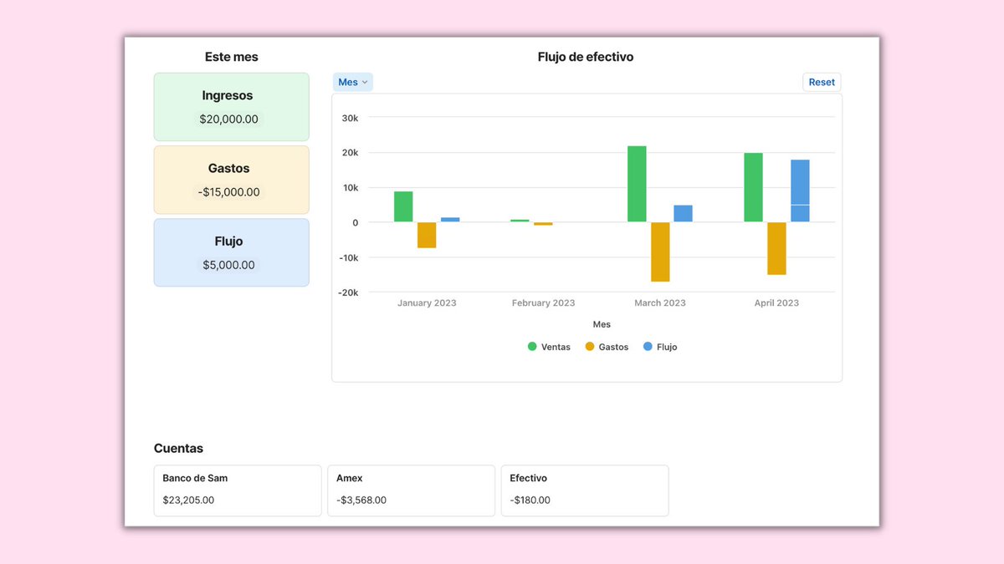Toggle the Ventas legend green dot
This screenshot has height=564, width=1004.
(532, 347)
